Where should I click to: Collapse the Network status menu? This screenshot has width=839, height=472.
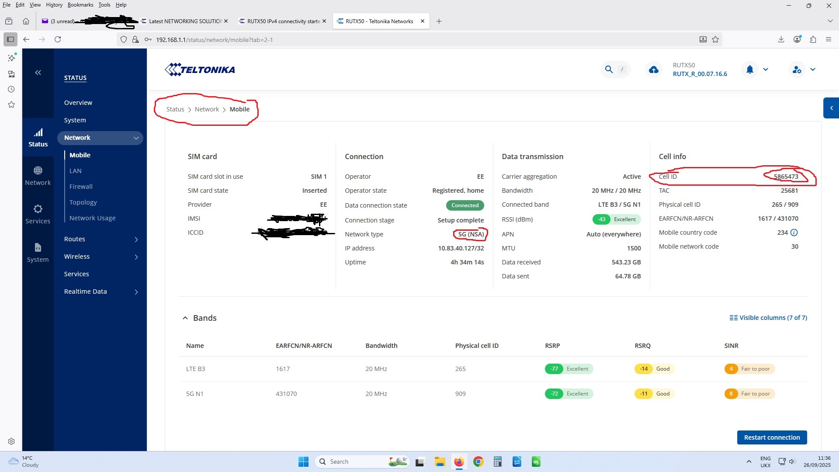[136, 138]
